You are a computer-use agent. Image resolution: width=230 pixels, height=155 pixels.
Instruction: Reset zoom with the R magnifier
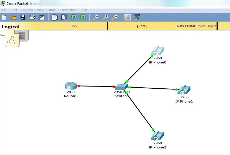point(105,18)
